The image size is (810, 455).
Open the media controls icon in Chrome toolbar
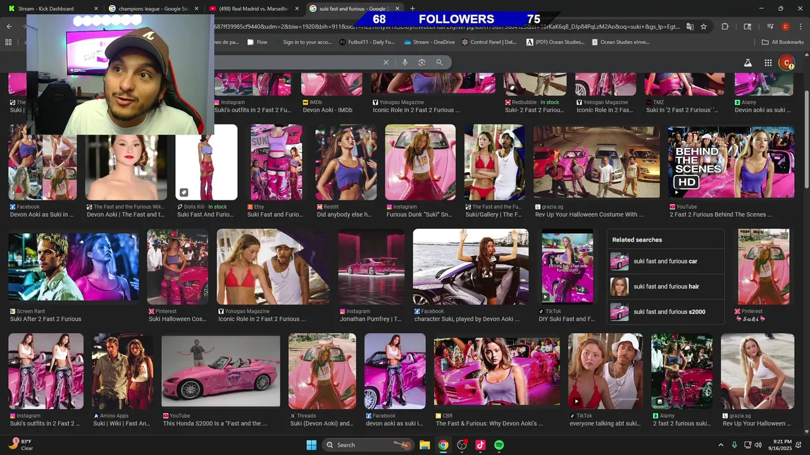click(x=770, y=27)
